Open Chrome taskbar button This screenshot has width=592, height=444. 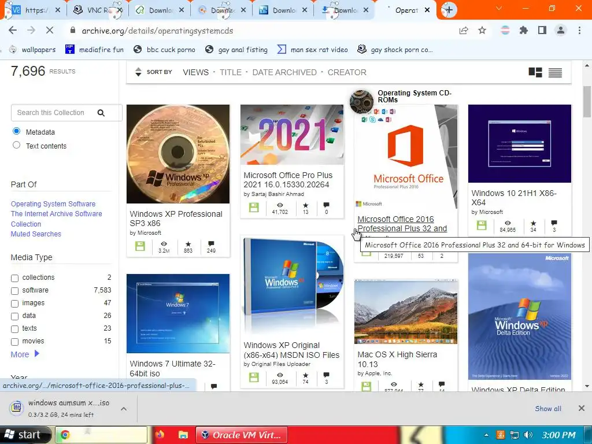[x=101, y=435]
